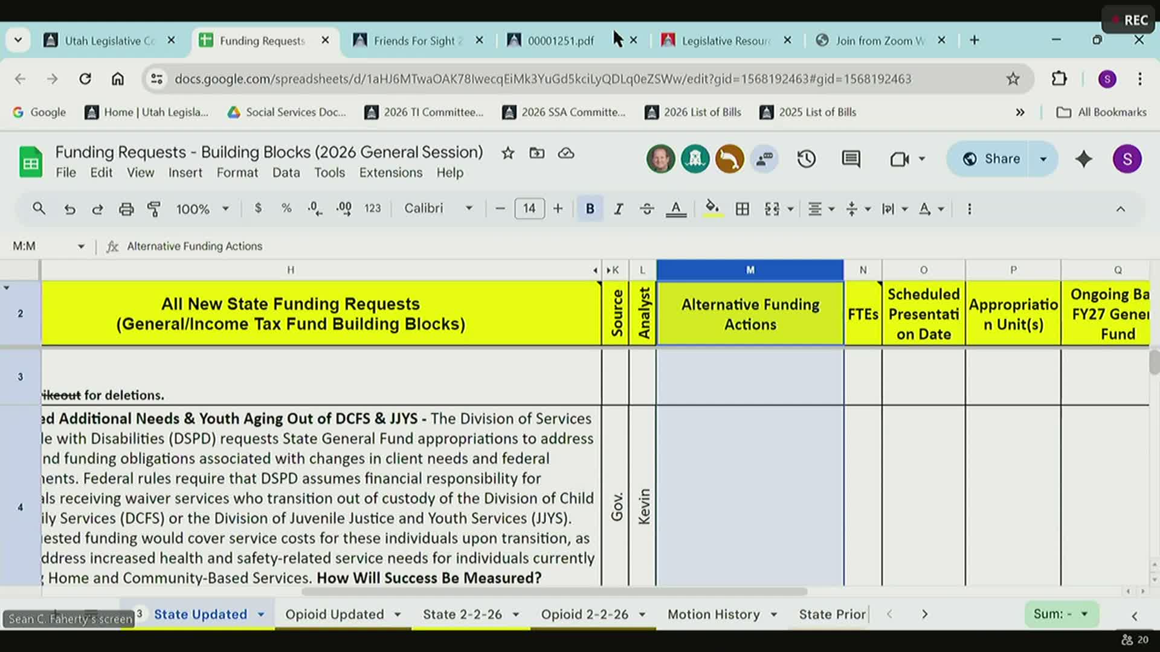Toggle italic formatting
The image size is (1160, 652).
click(618, 209)
